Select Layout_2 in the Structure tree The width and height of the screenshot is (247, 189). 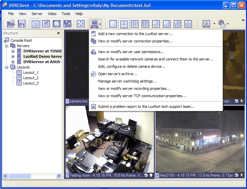[30, 78]
